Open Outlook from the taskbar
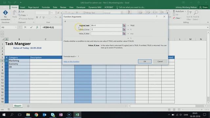The height and width of the screenshot is (118, 210). tap(45, 115)
